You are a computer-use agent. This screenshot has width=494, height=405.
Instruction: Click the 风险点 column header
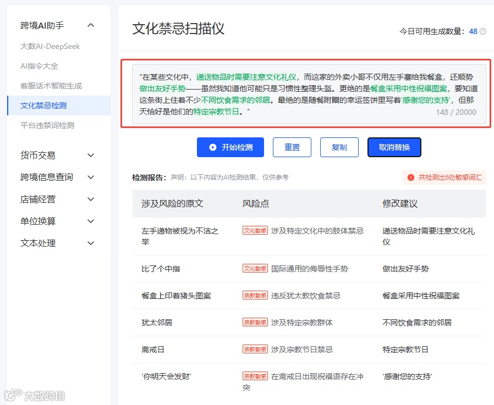[x=256, y=204]
